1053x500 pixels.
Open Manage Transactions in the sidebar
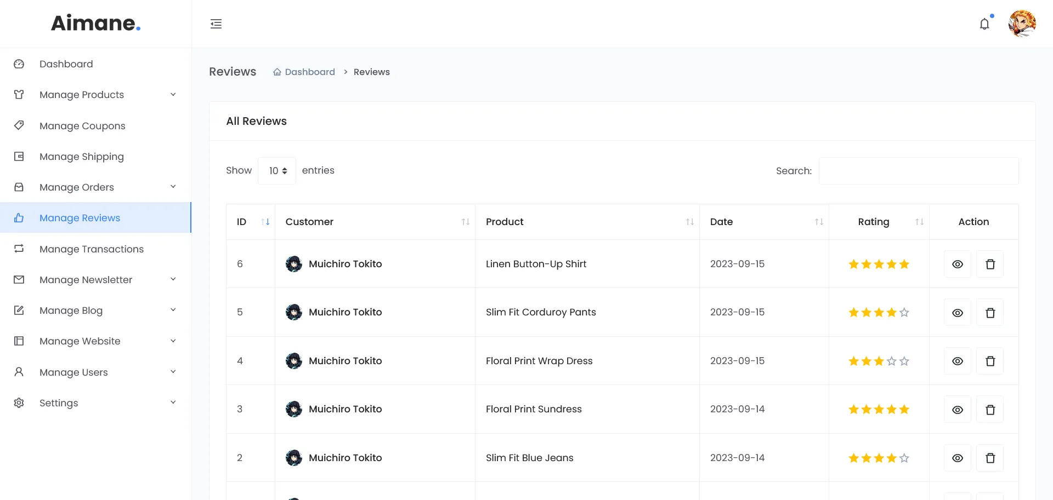coord(95,249)
